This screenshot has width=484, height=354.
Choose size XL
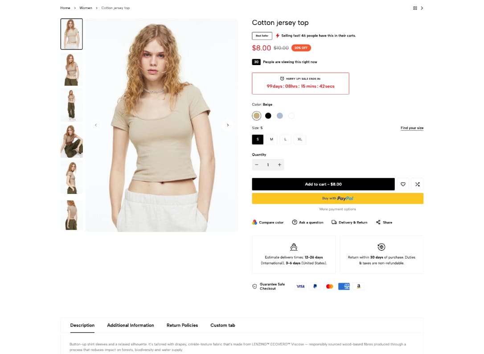[299, 139]
